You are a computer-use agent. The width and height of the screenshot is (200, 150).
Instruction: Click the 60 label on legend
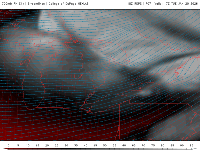click(124, 145)
